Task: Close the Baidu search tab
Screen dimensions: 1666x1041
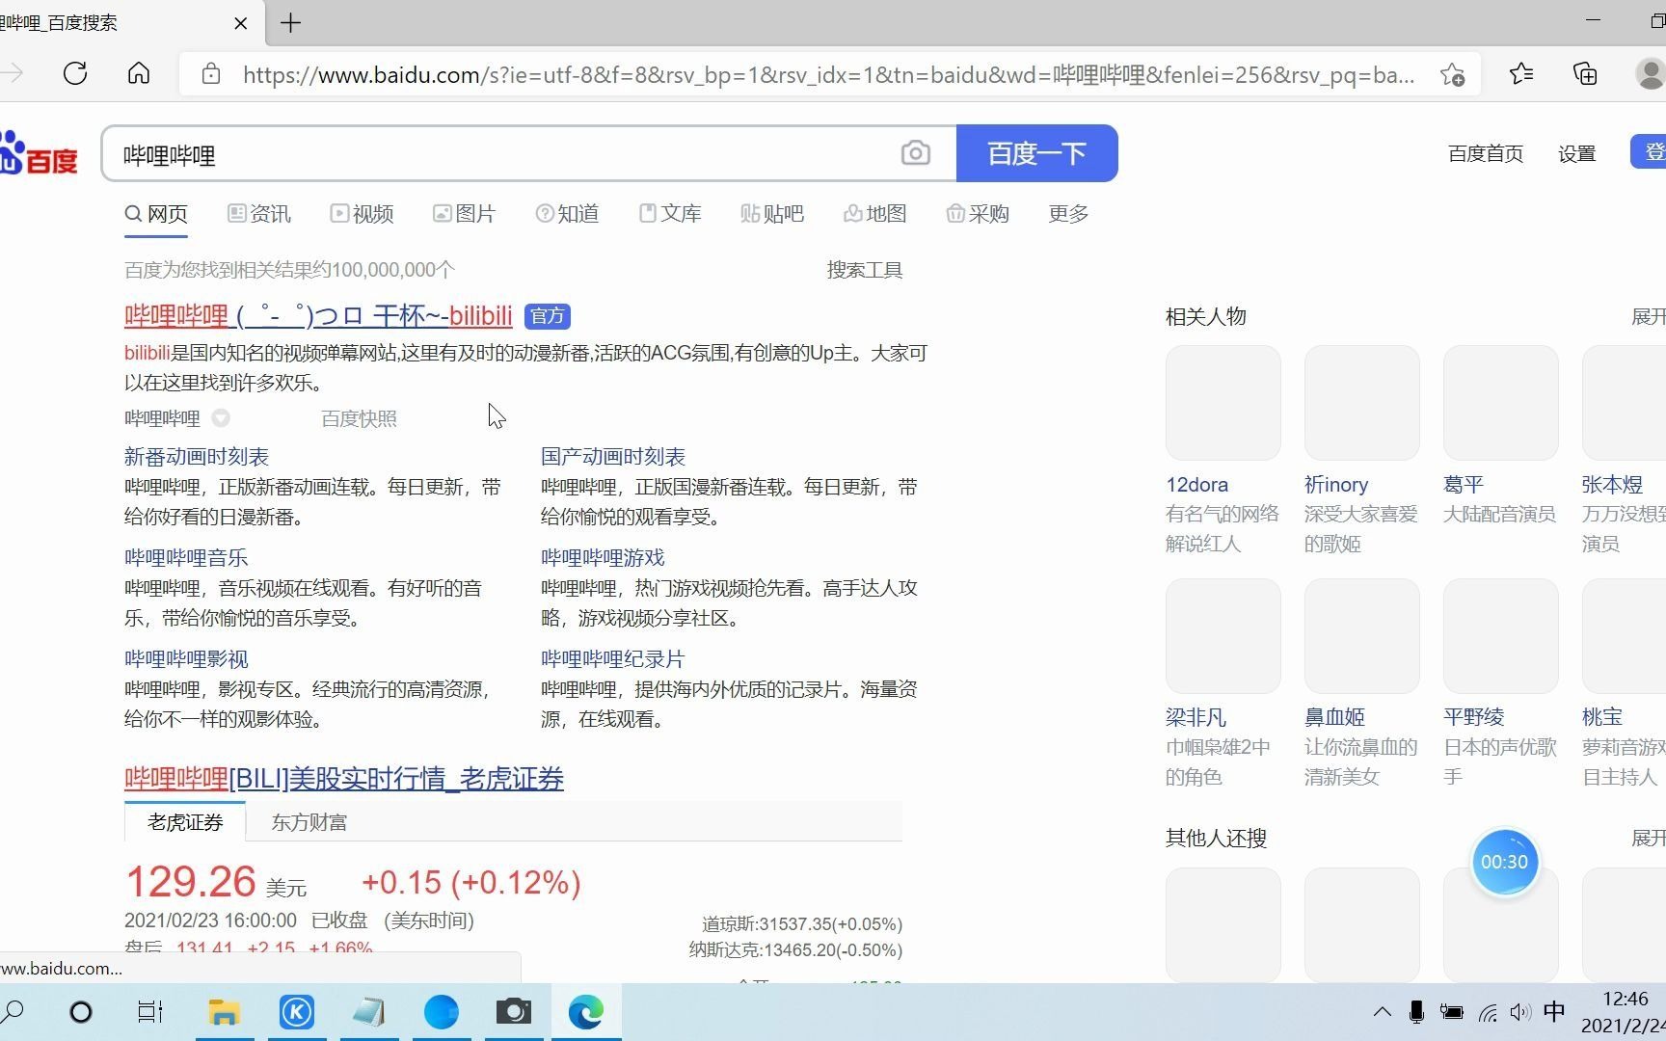Action: (x=241, y=22)
